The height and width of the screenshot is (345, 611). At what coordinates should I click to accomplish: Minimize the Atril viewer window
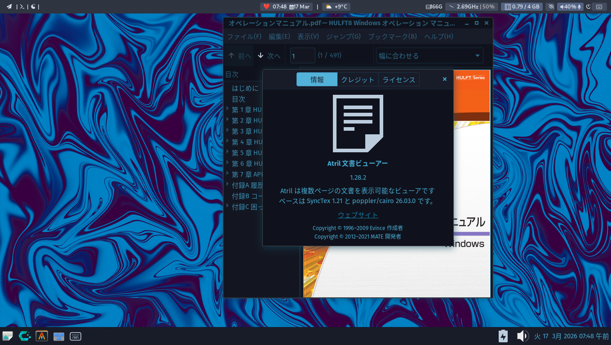[467, 23]
